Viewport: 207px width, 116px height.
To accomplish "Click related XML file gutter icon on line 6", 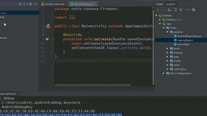I will 48,26.
